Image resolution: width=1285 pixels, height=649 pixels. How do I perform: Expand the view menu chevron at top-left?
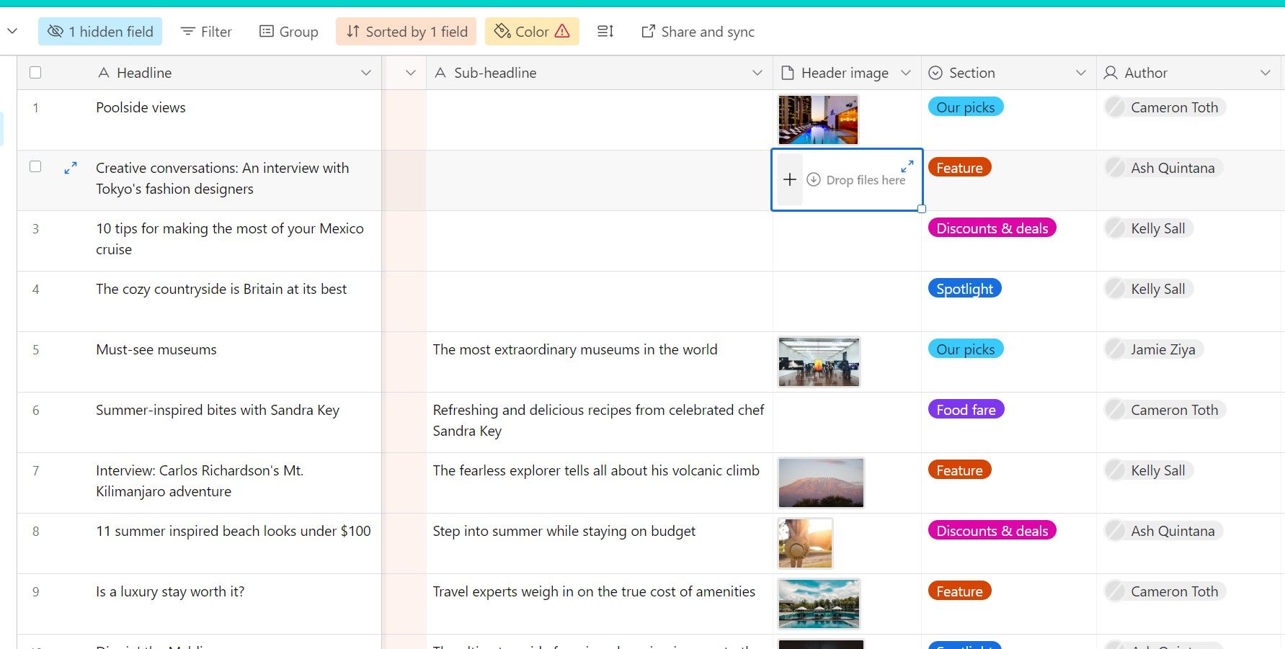click(12, 31)
